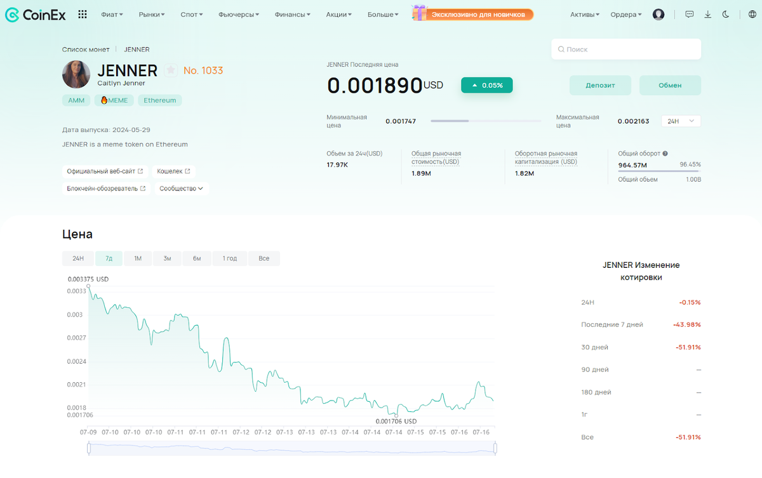Image resolution: width=762 pixels, height=478 pixels.
Task: Select the 24H chart tab
Action: pos(78,258)
